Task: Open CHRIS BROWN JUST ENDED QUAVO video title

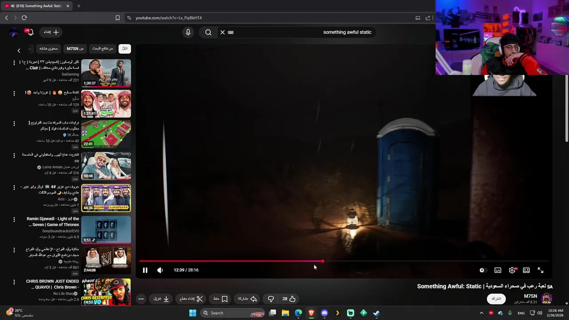Action: (52, 284)
